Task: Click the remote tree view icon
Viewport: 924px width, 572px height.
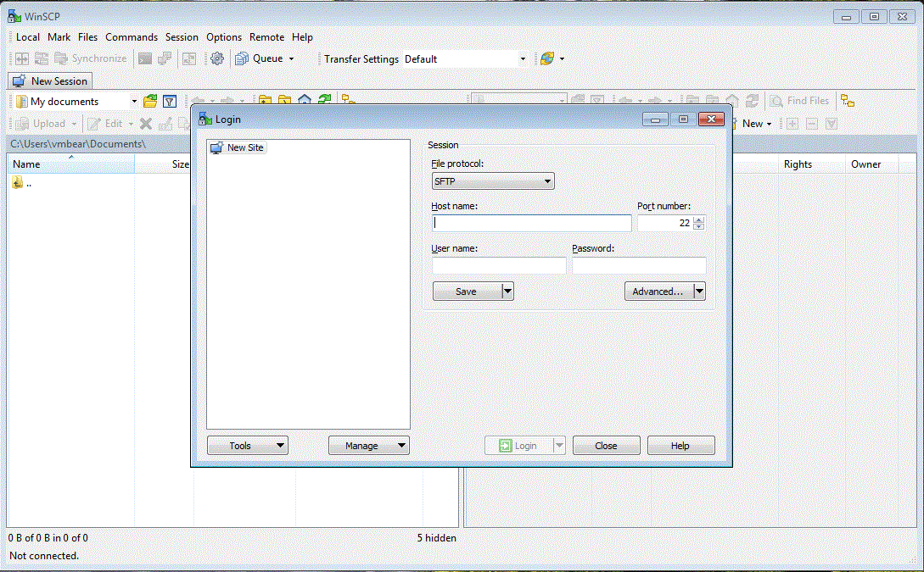Action: click(848, 101)
